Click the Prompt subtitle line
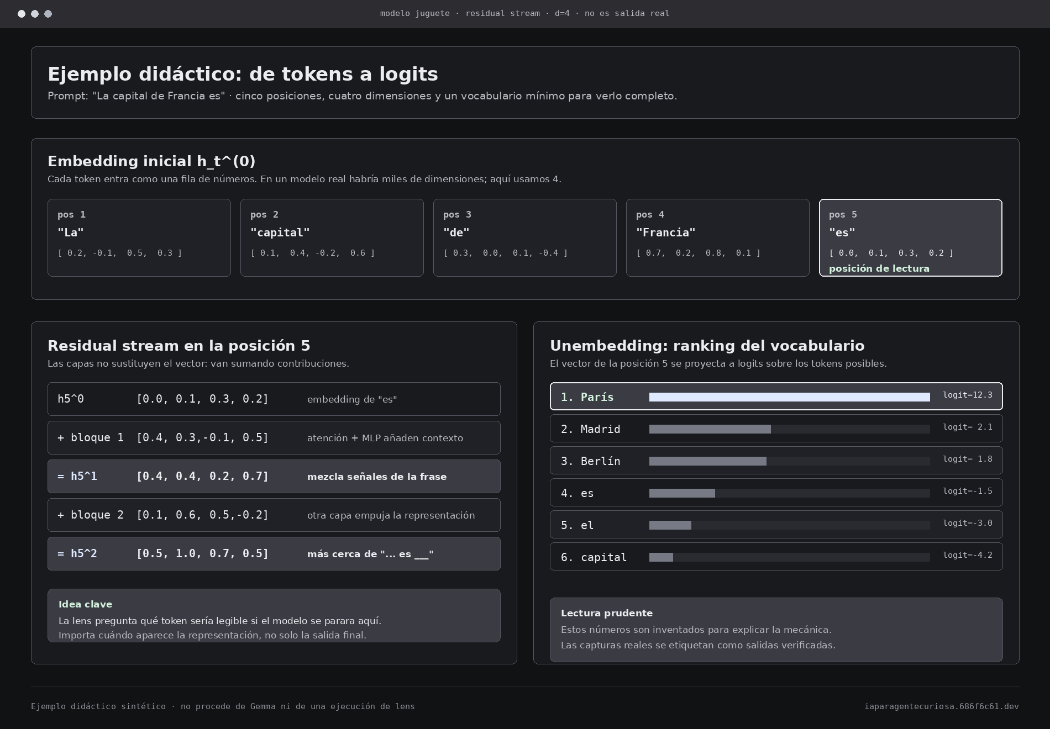This screenshot has height=729, width=1050. pyautogui.click(x=363, y=96)
